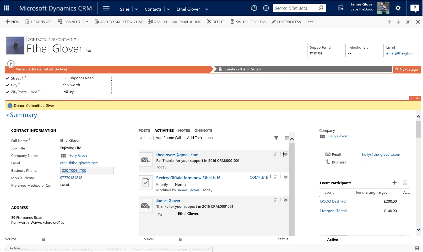Click NEW in the command bar
The width and height of the screenshot is (423, 252).
[x=12, y=22]
